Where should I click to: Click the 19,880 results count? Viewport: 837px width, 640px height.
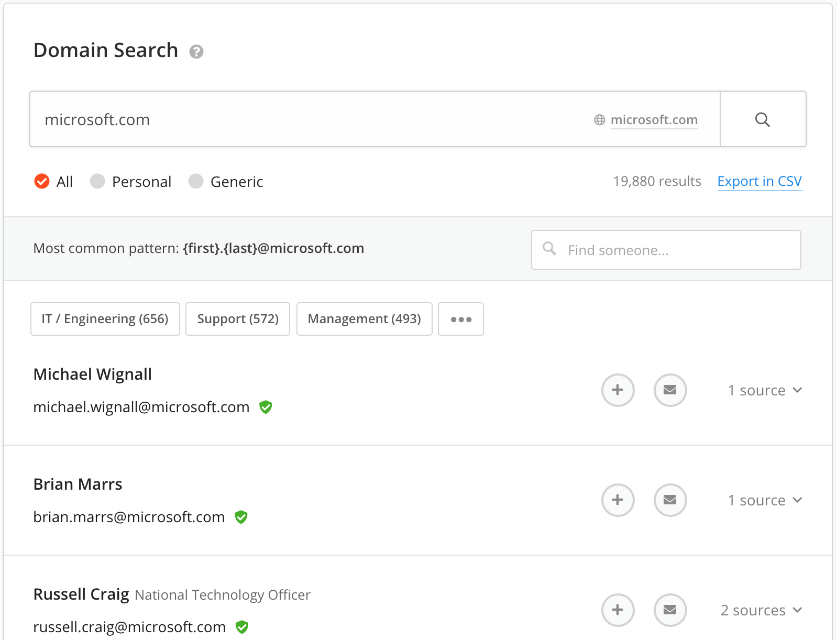point(657,181)
